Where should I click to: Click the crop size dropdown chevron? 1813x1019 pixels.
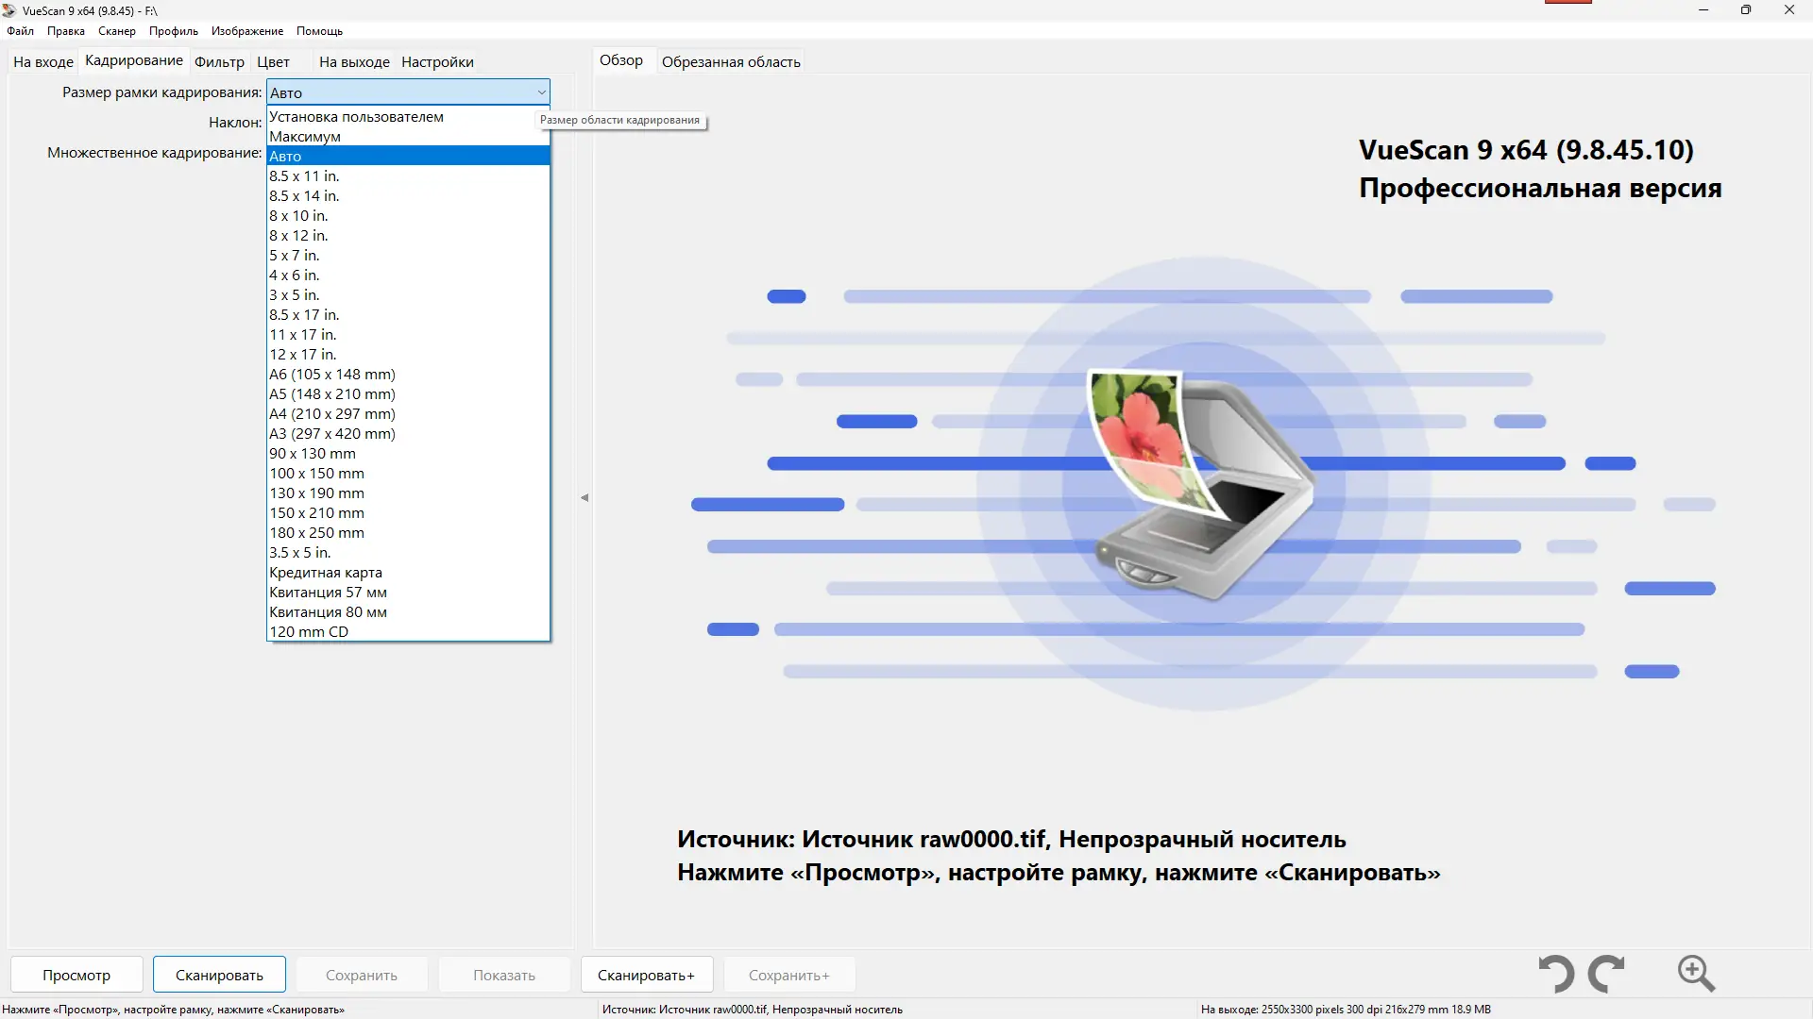540,92
